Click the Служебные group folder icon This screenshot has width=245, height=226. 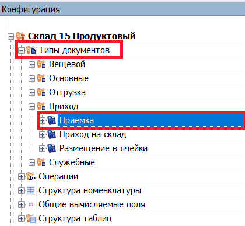(x=41, y=162)
